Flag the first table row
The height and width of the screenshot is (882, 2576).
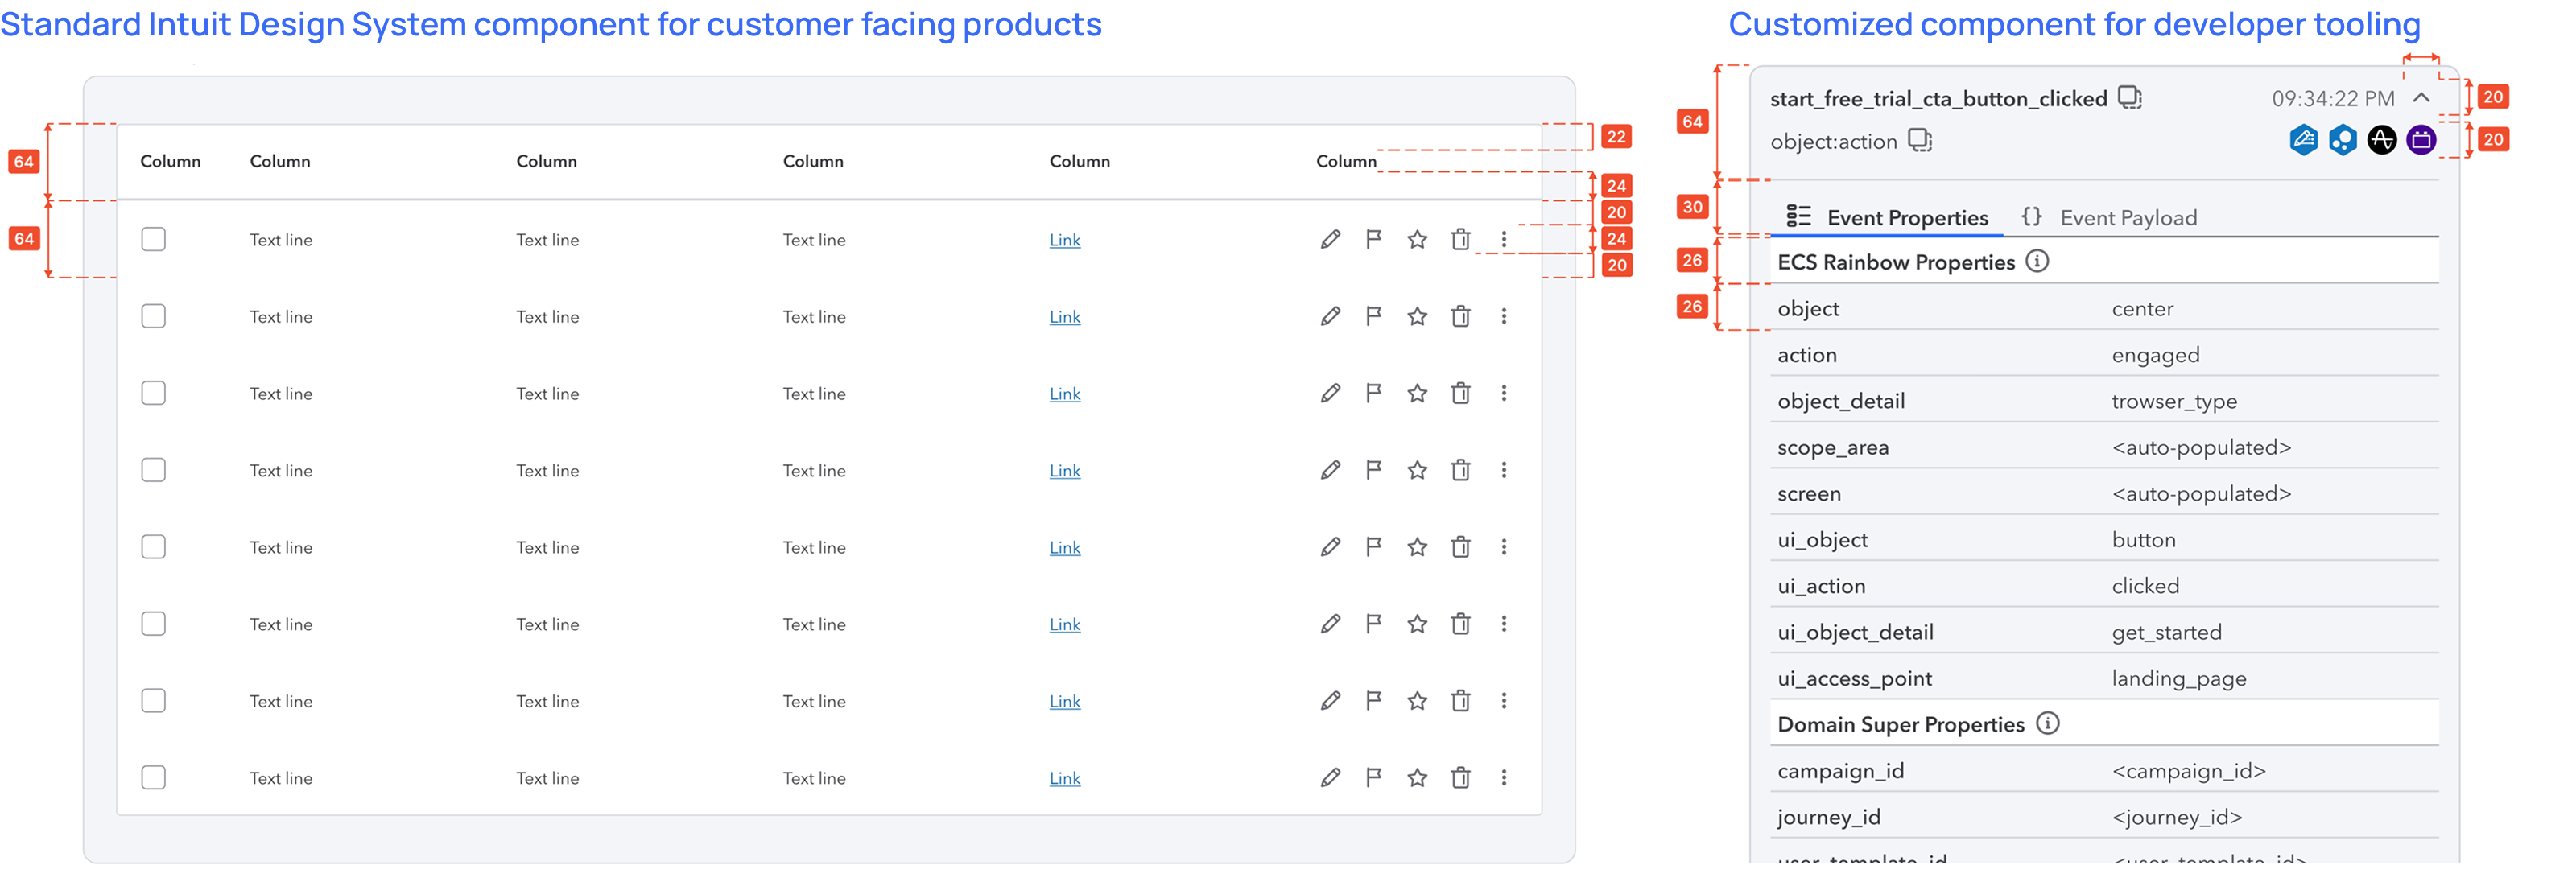[x=1373, y=239]
